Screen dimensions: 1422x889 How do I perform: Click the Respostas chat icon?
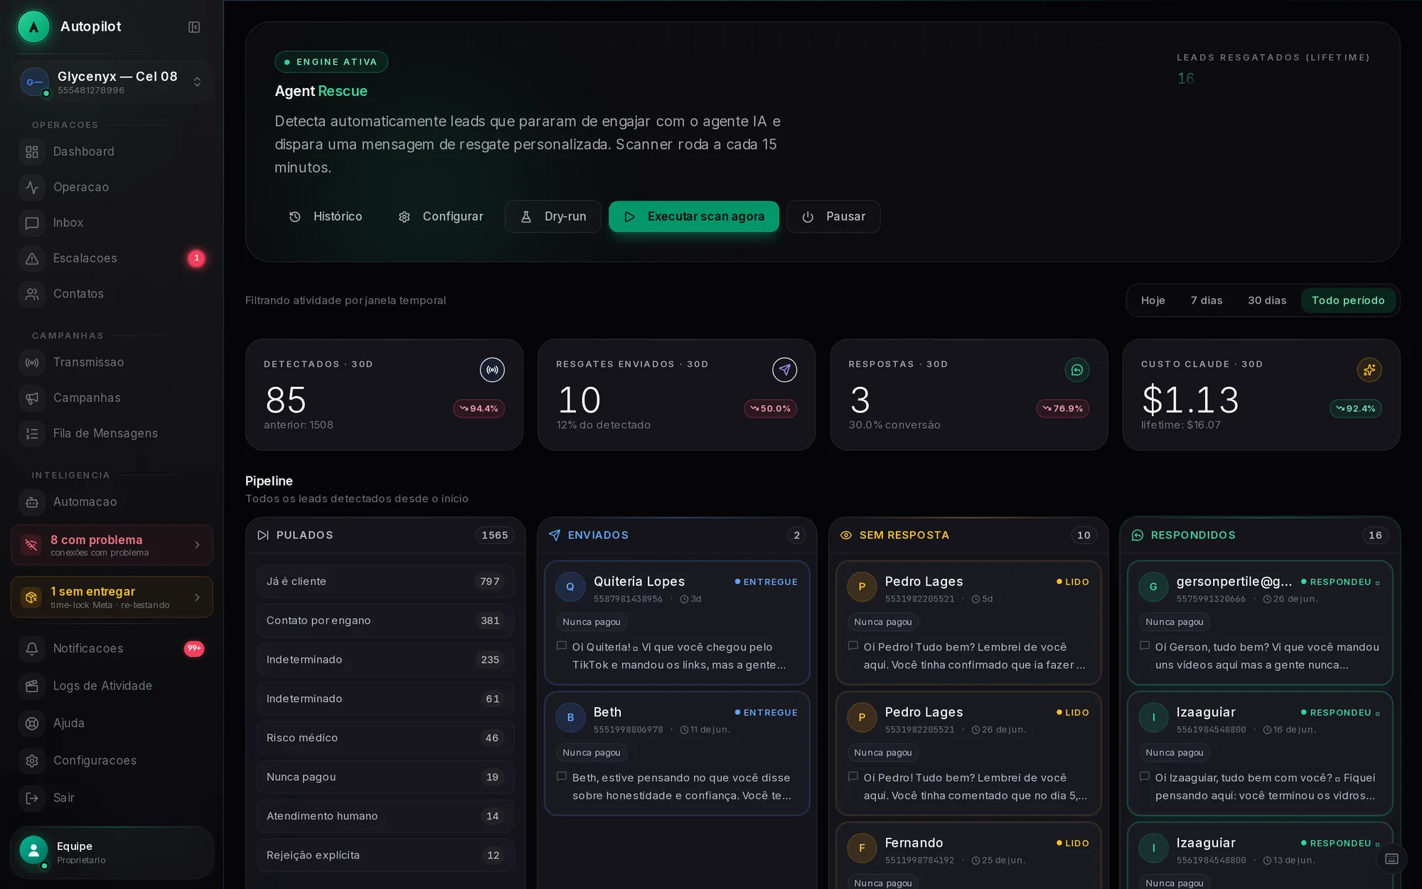[1076, 370]
